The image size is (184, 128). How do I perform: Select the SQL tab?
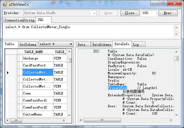[43, 20]
